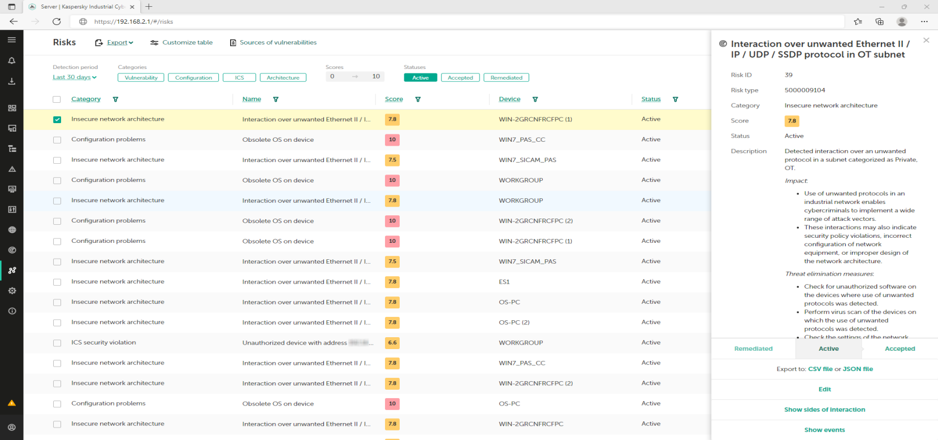Click the info icon in the sidebar
This screenshot has width=938, height=440.
12,311
